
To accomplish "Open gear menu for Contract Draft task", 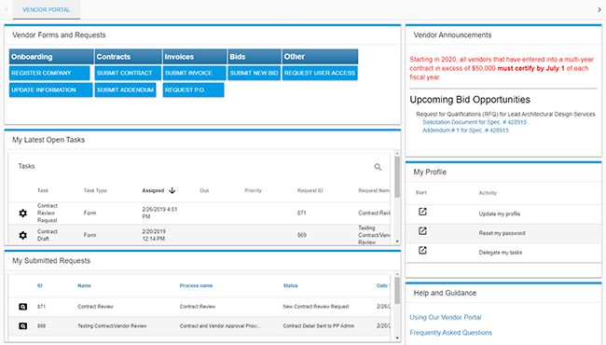I will pos(22,235).
